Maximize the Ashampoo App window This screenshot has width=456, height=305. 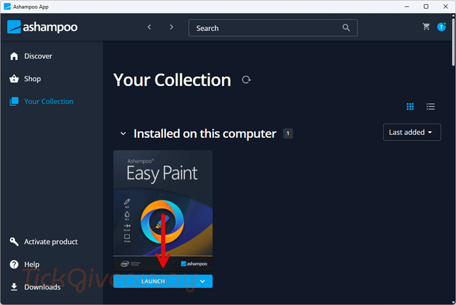click(426, 7)
